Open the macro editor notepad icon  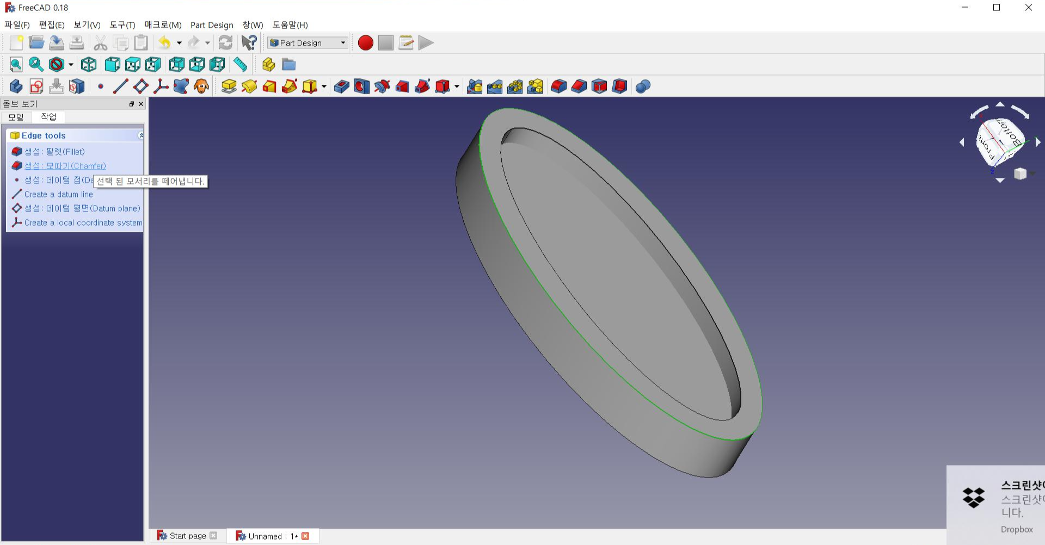pos(406,42)
